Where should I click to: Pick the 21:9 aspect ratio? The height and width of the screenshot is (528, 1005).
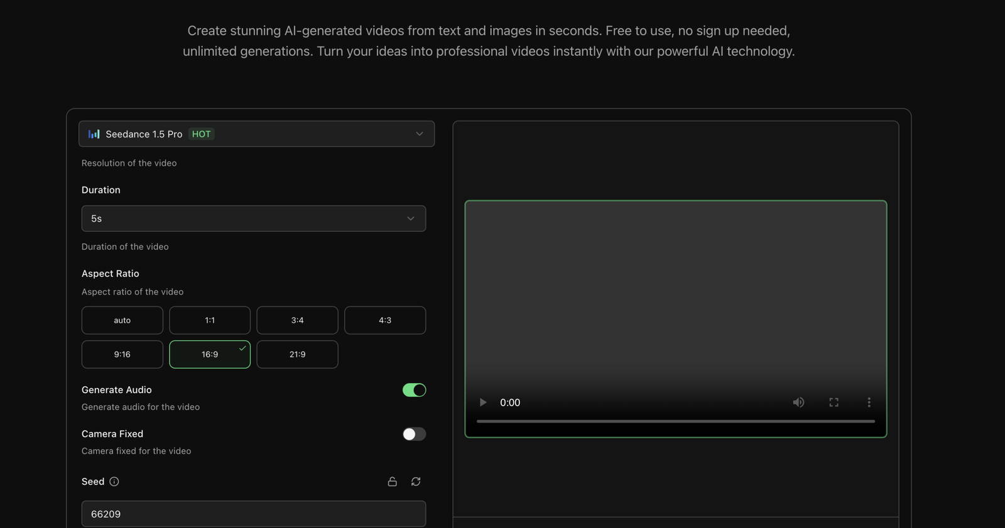point(297,354)
